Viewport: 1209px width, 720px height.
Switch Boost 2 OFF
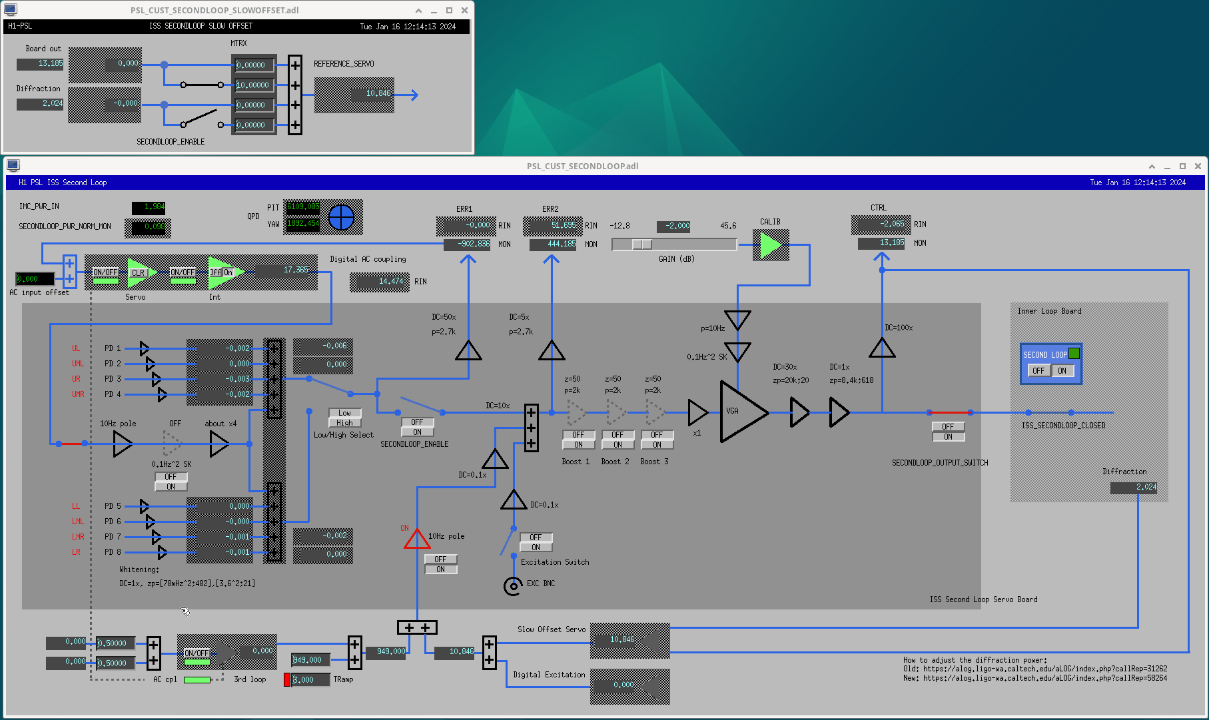[x=617, y=435]
